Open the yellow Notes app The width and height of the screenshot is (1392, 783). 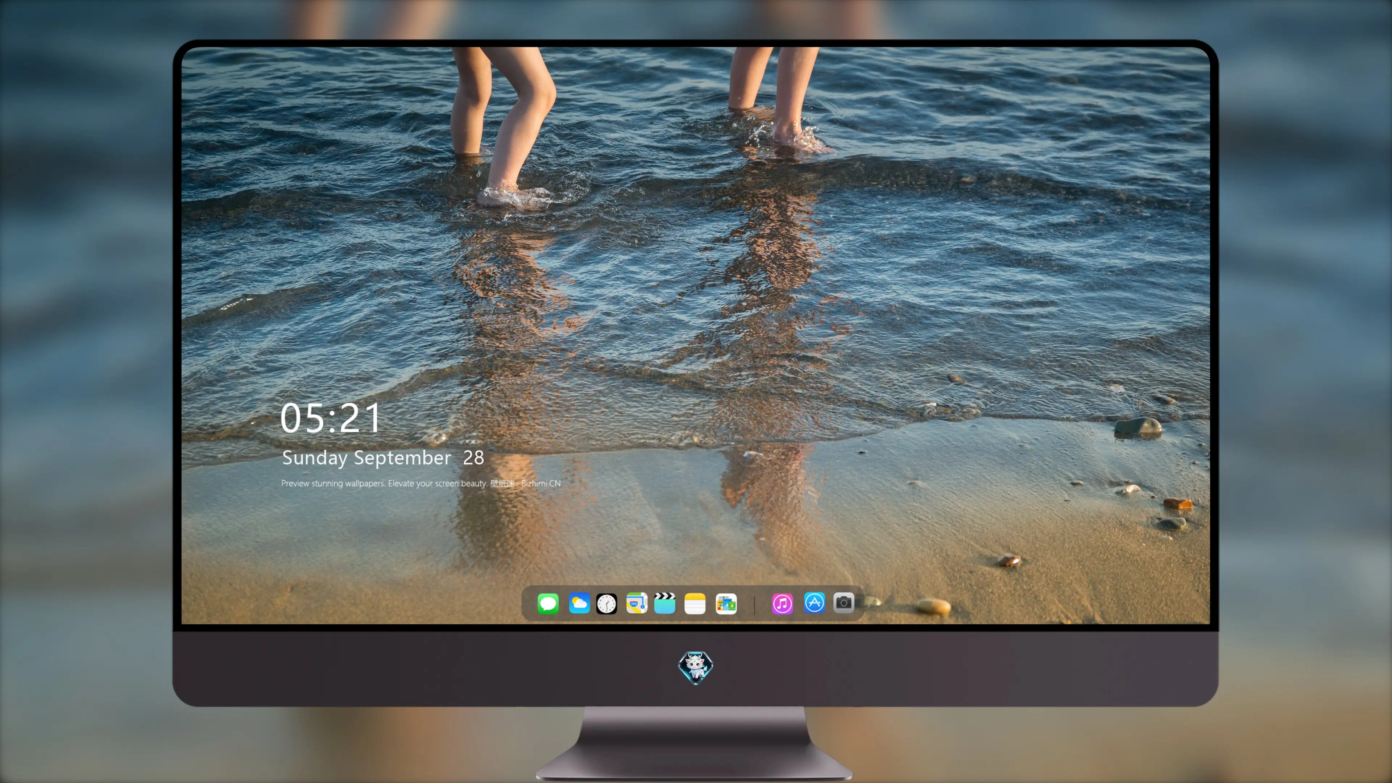[695, 604]
